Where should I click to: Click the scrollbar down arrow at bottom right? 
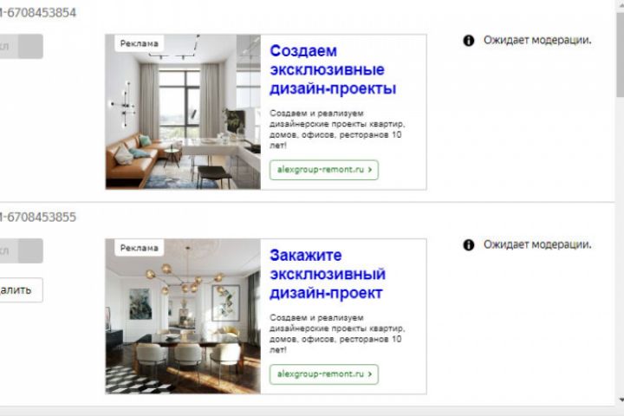click(x=620, y=400)
